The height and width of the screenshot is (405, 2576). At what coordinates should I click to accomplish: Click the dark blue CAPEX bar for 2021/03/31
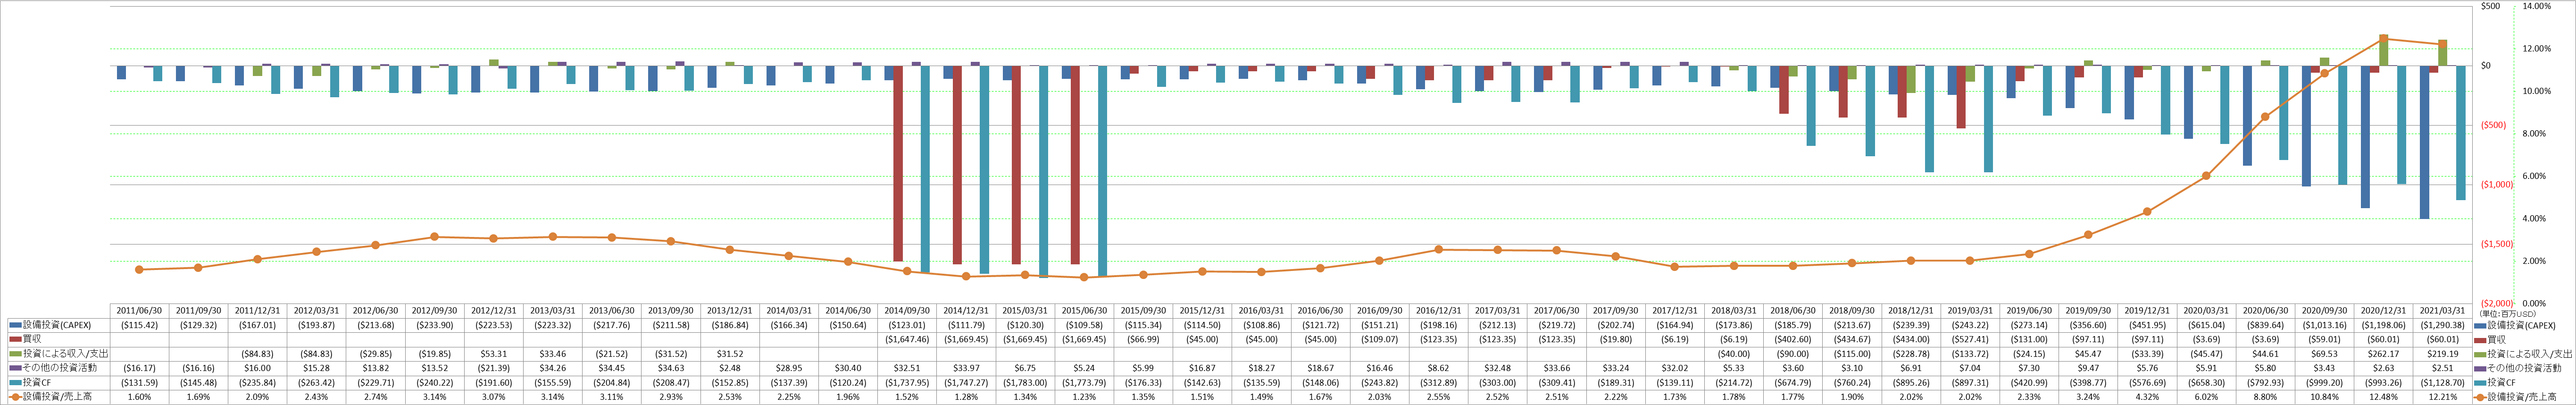(2425, 142)
